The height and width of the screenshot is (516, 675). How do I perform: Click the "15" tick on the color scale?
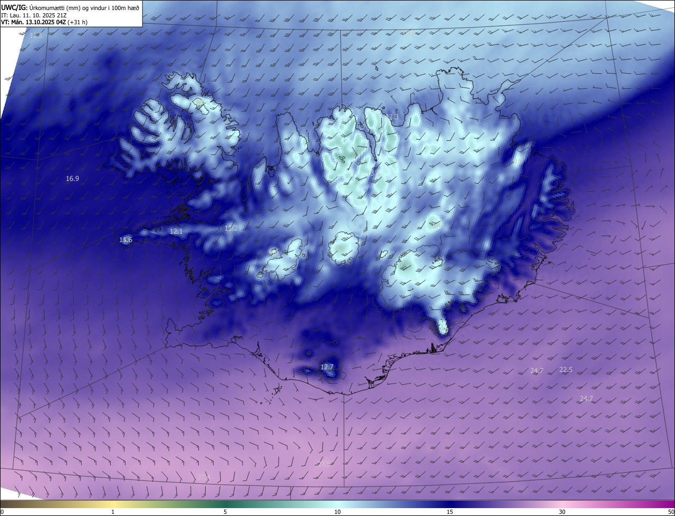[x=450, y=512]
